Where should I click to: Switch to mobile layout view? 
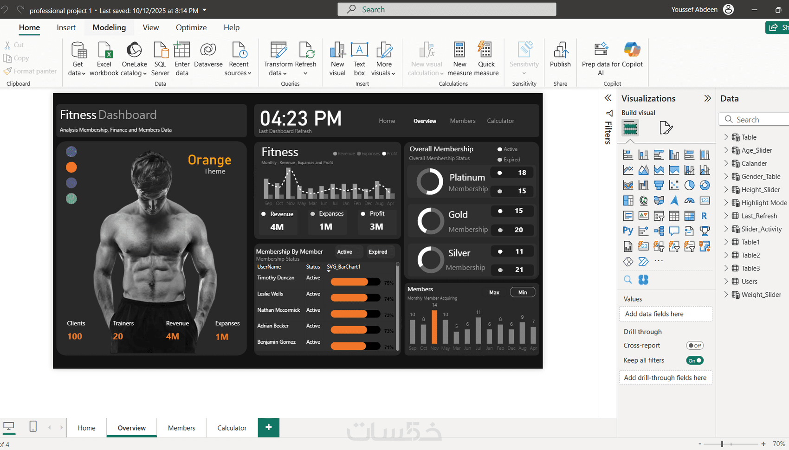pos(33,426)
